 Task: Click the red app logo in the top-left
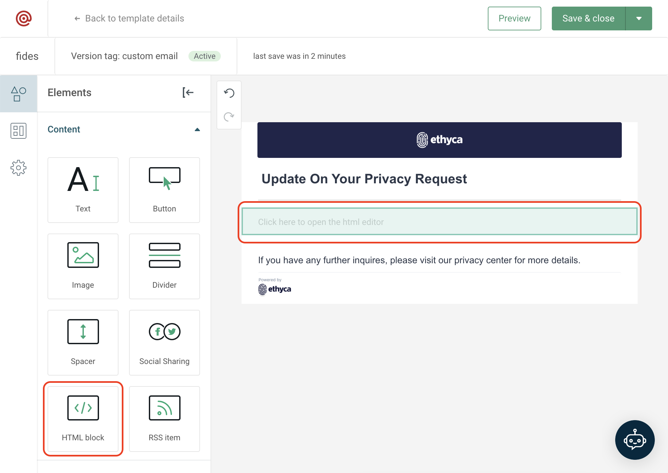pyautogui.click(x=24, y=18)
